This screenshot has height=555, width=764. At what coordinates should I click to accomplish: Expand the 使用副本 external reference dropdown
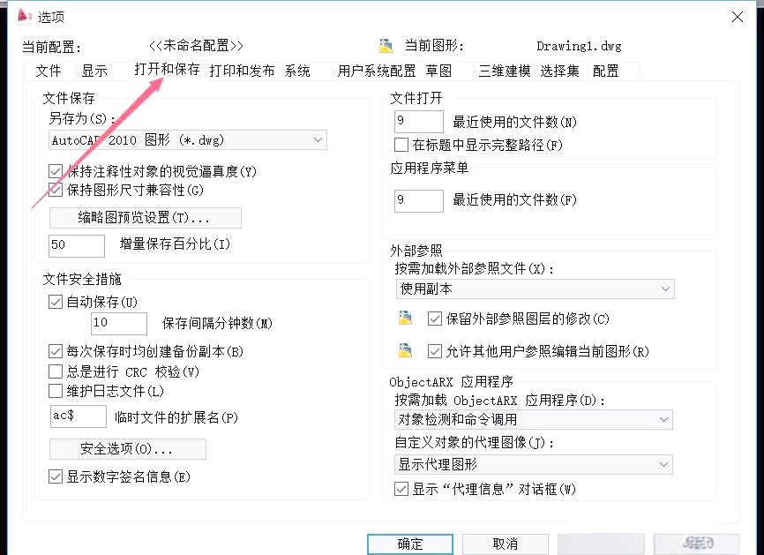tap(535, 289)
